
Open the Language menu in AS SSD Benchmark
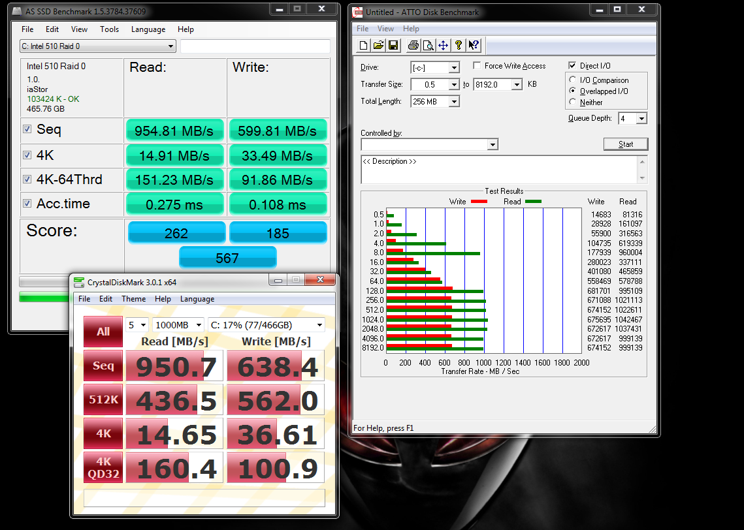click(148, 29)
